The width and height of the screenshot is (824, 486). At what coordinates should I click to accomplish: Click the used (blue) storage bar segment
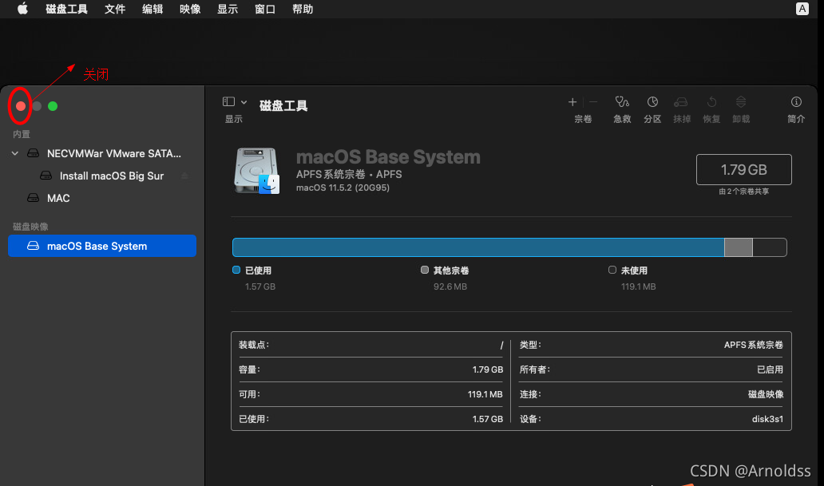[478, 247]
